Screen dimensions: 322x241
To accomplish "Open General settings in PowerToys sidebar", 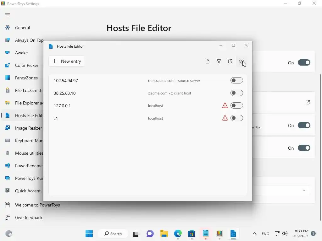I will [x=23, y=28].
